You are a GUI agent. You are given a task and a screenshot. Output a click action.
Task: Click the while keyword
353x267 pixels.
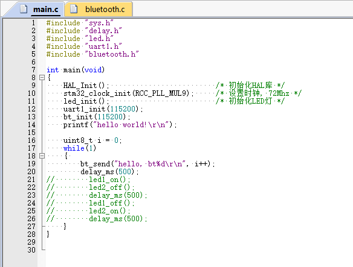[74, 148]
